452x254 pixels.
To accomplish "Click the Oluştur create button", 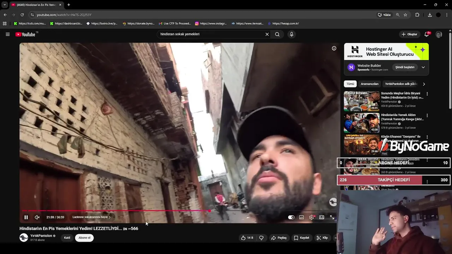I will click(409, 34).
